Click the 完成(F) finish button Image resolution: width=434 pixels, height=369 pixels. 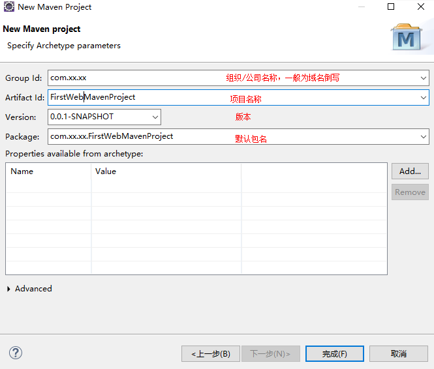(x=335, y=353)
